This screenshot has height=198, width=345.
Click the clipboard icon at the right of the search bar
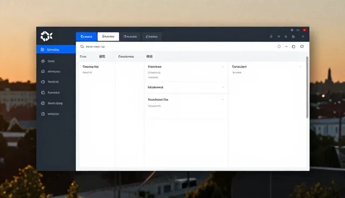(293, 46)
